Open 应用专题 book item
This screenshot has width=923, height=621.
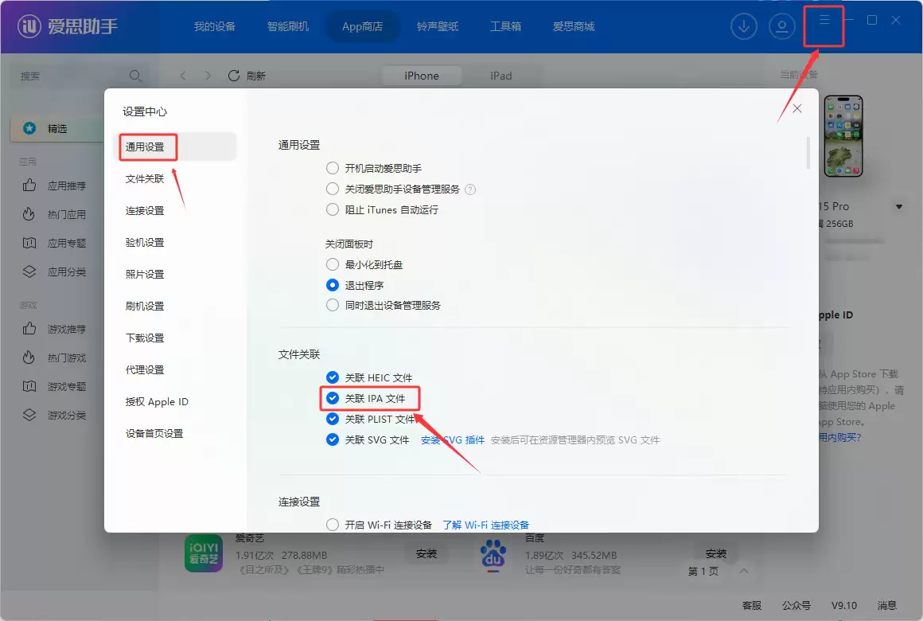54,243
